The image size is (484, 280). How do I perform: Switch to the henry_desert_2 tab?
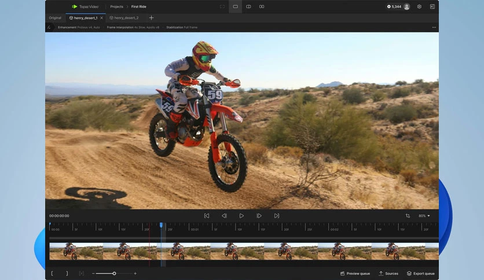(124, 18)
